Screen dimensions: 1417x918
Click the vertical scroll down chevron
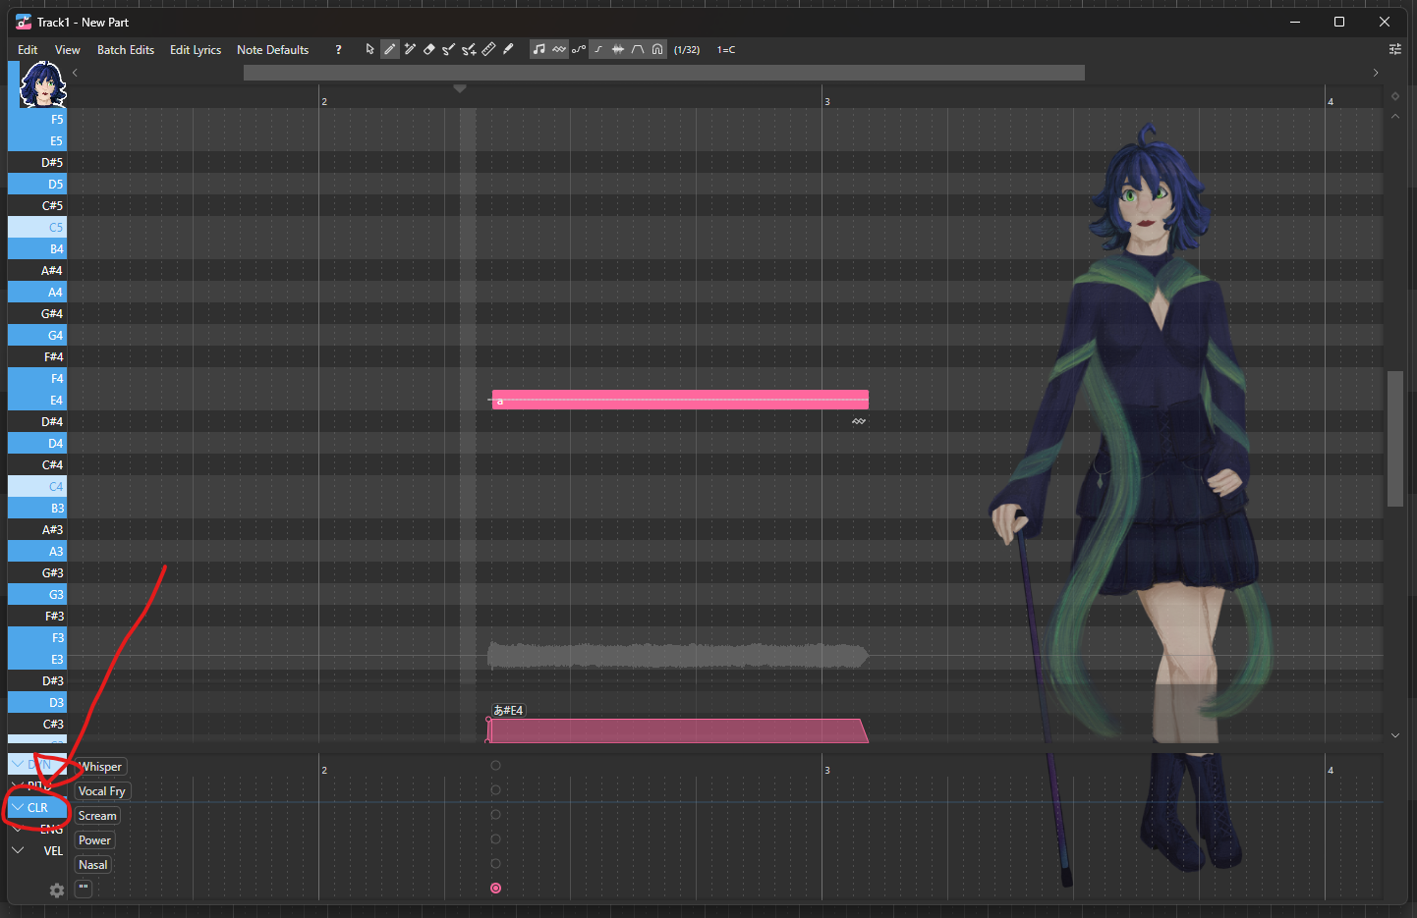(x=1395, y=735)
